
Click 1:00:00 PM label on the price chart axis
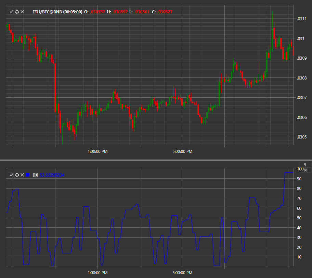tap(97, 152)
